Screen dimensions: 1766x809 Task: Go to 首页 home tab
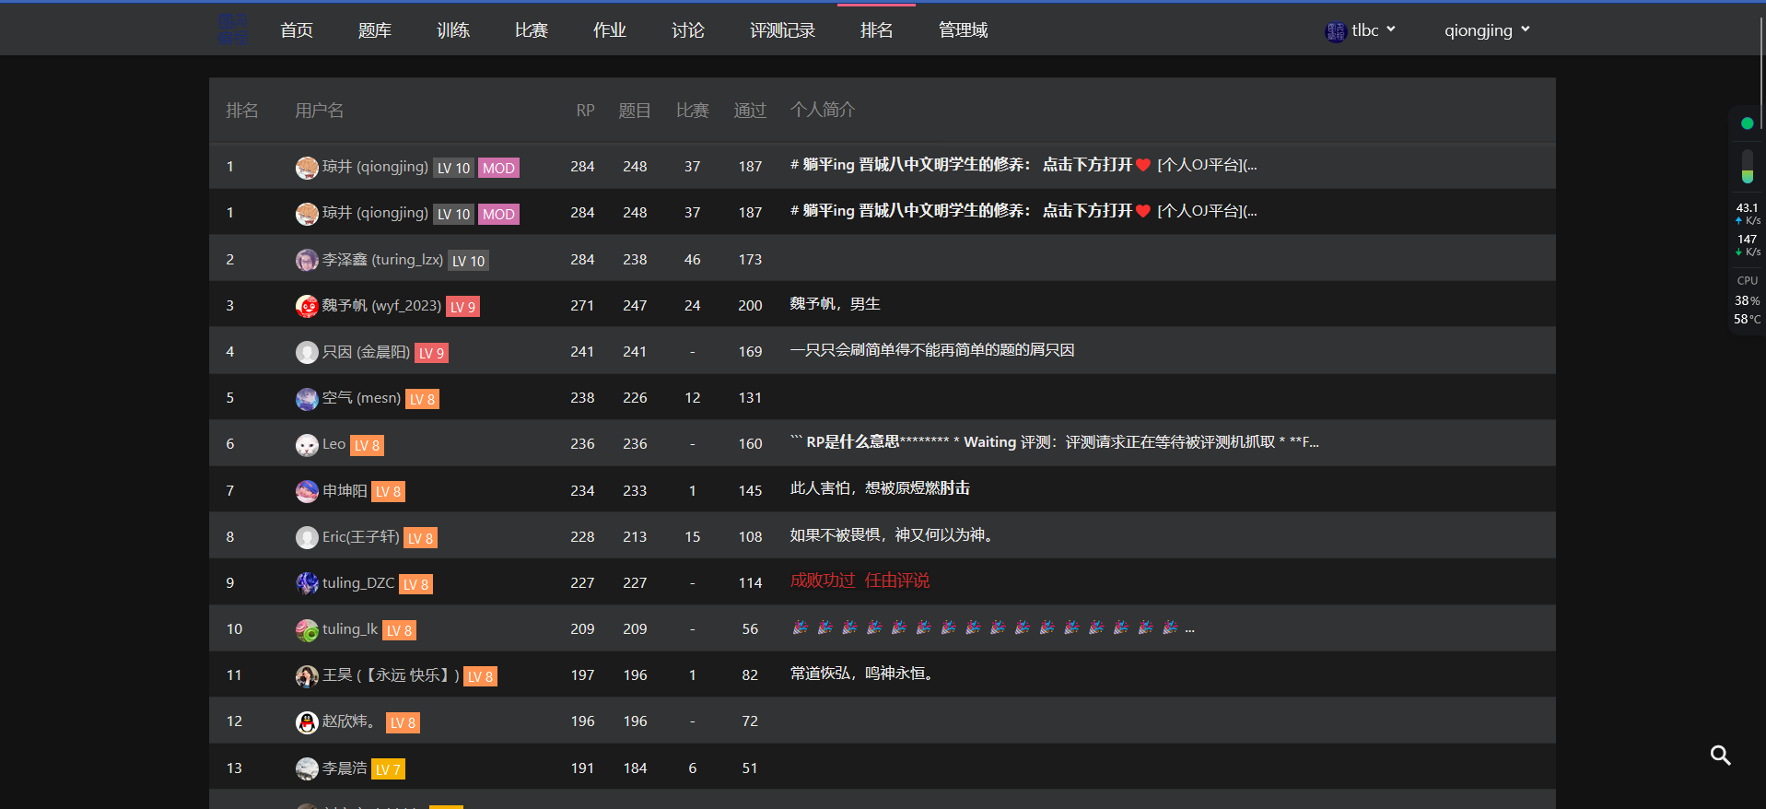tap(297, 30)
